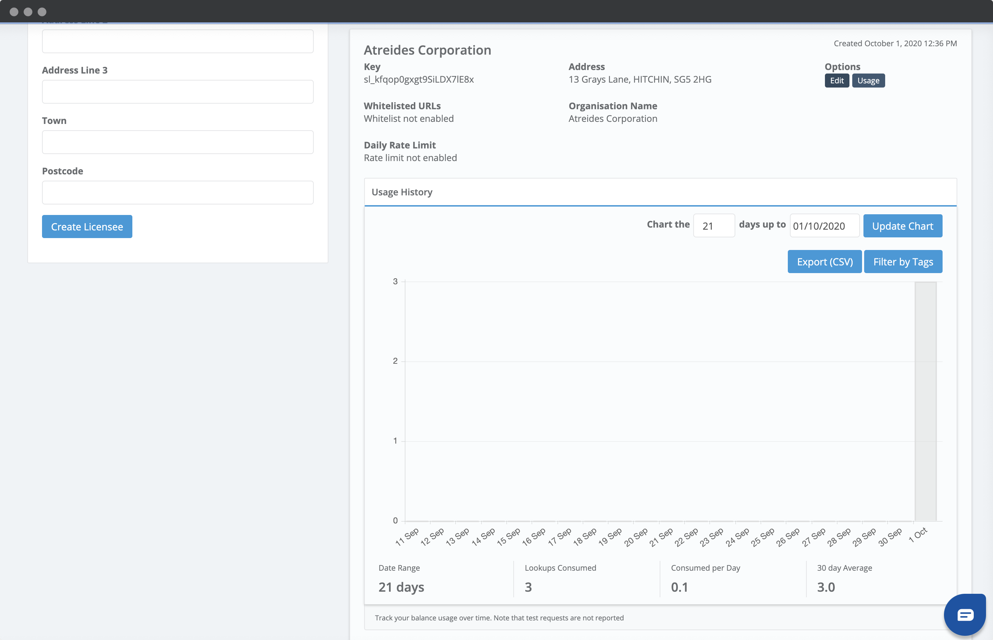Select the licensee key sl_kfqop0gxgt9SiLDX7lE8x

pos(418,79)
